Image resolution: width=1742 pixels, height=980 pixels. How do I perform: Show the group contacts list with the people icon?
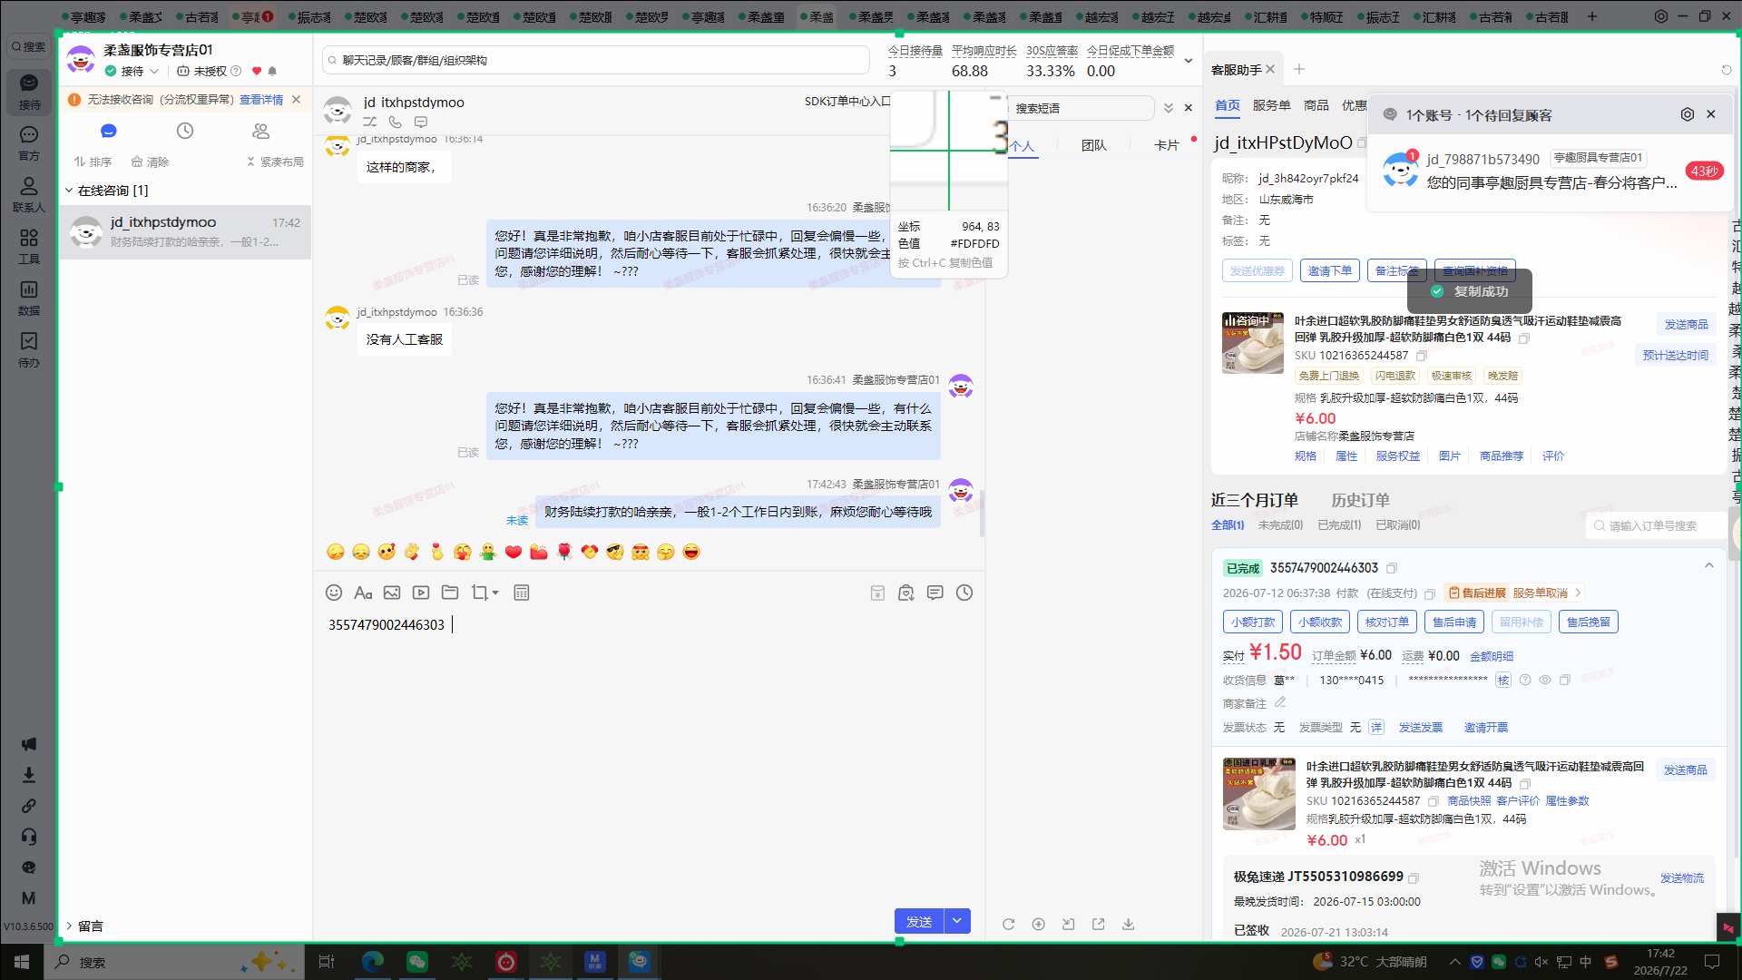tap(261, 132)
